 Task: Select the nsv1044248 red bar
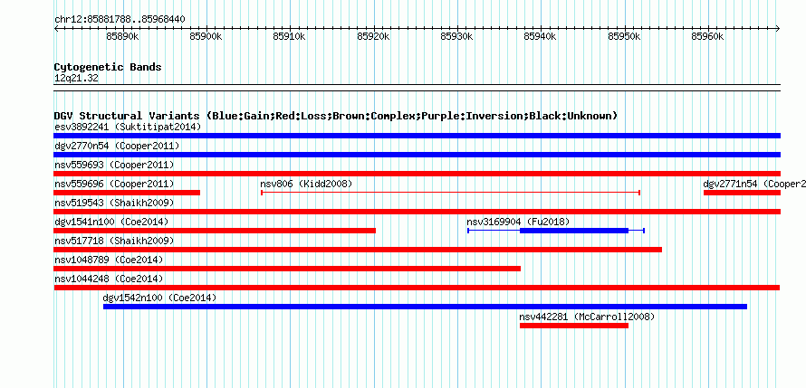(x=417, y=288)
